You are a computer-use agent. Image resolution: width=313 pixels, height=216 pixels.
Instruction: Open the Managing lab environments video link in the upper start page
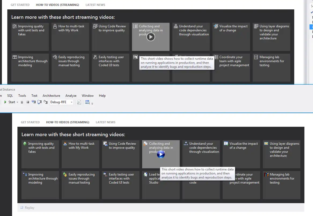[x=271, y=68]
